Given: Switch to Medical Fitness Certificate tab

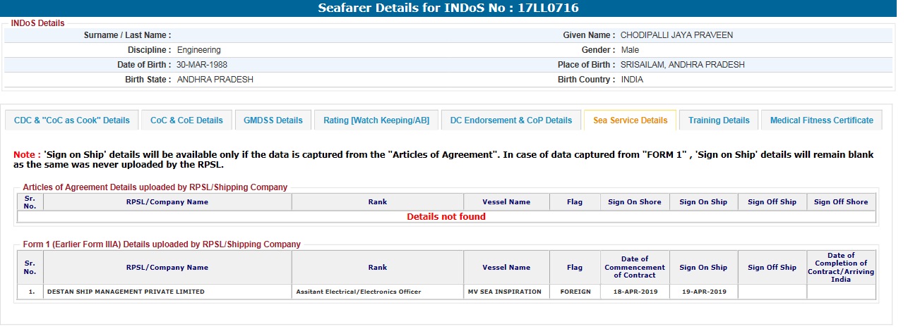Looking at the screenshot, I should (x=821, y=120).
